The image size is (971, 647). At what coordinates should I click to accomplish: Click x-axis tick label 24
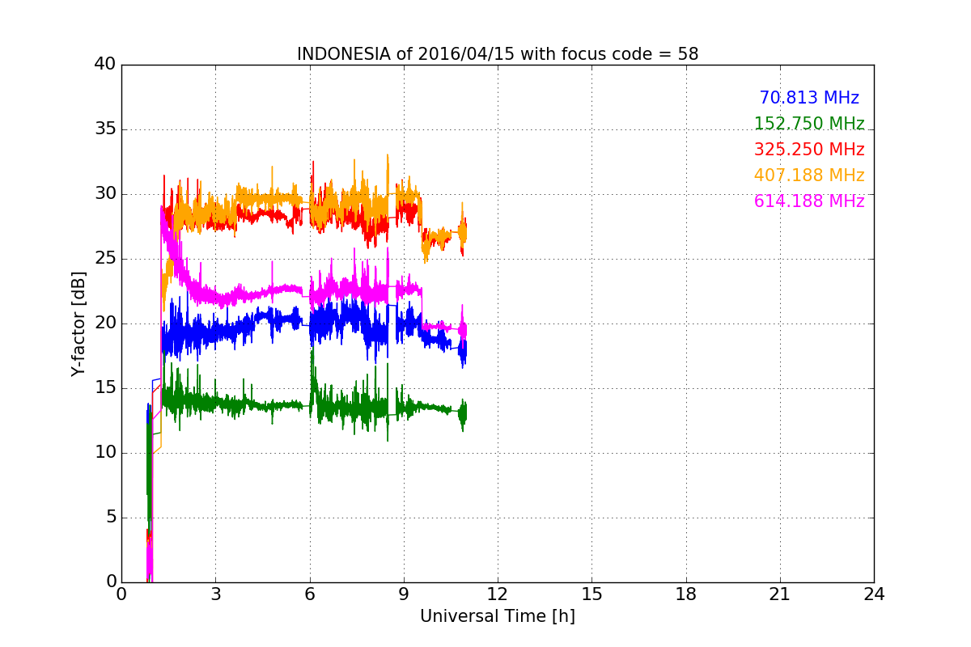[874, 594]
